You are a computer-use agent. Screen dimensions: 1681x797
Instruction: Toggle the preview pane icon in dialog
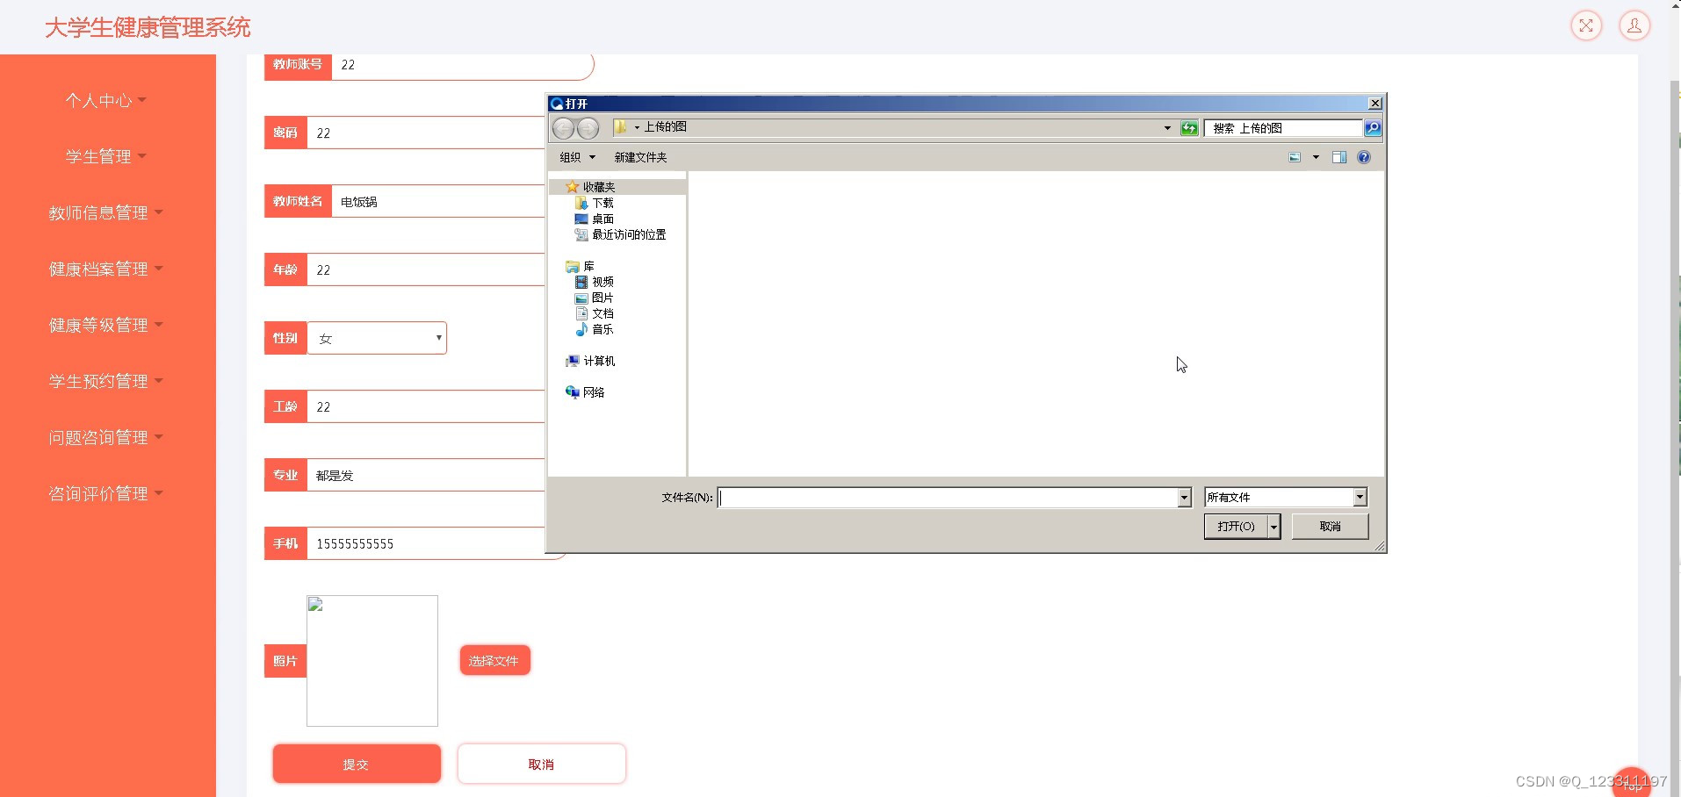pyautogui.click(x=1339, y=157)
